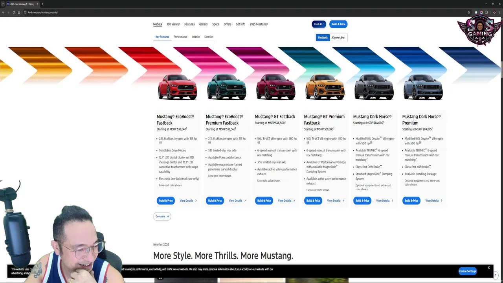Click the Mustang GT Fastback title
Image resolution: width=503 pixels, height=283 pixels.
tap(275, 117)
